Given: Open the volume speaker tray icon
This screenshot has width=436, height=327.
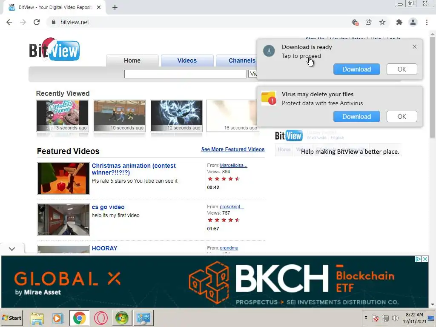Looking at the screenshot, I should point(395,318).
